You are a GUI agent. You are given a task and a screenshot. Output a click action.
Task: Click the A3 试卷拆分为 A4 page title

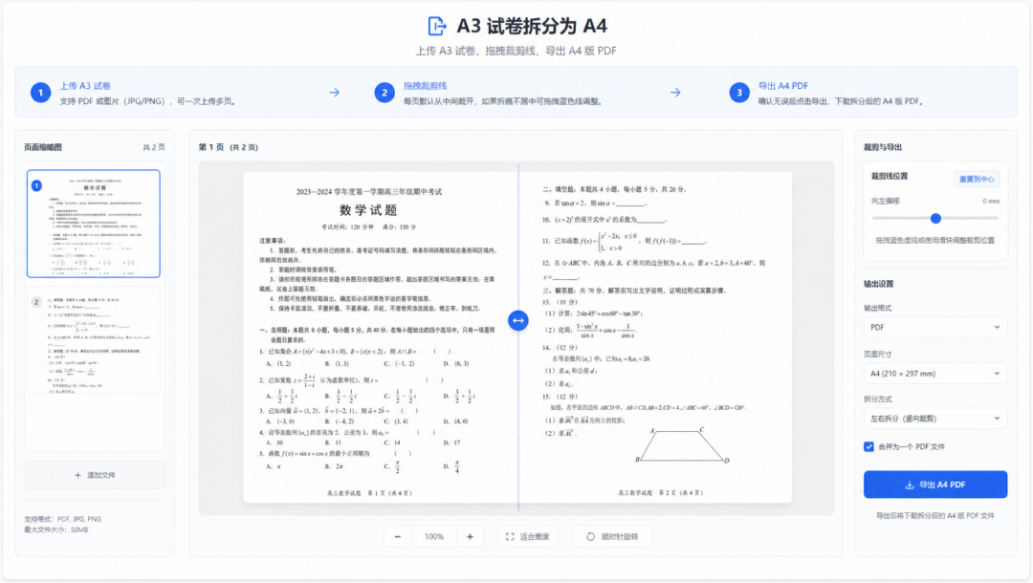(533, 27)
